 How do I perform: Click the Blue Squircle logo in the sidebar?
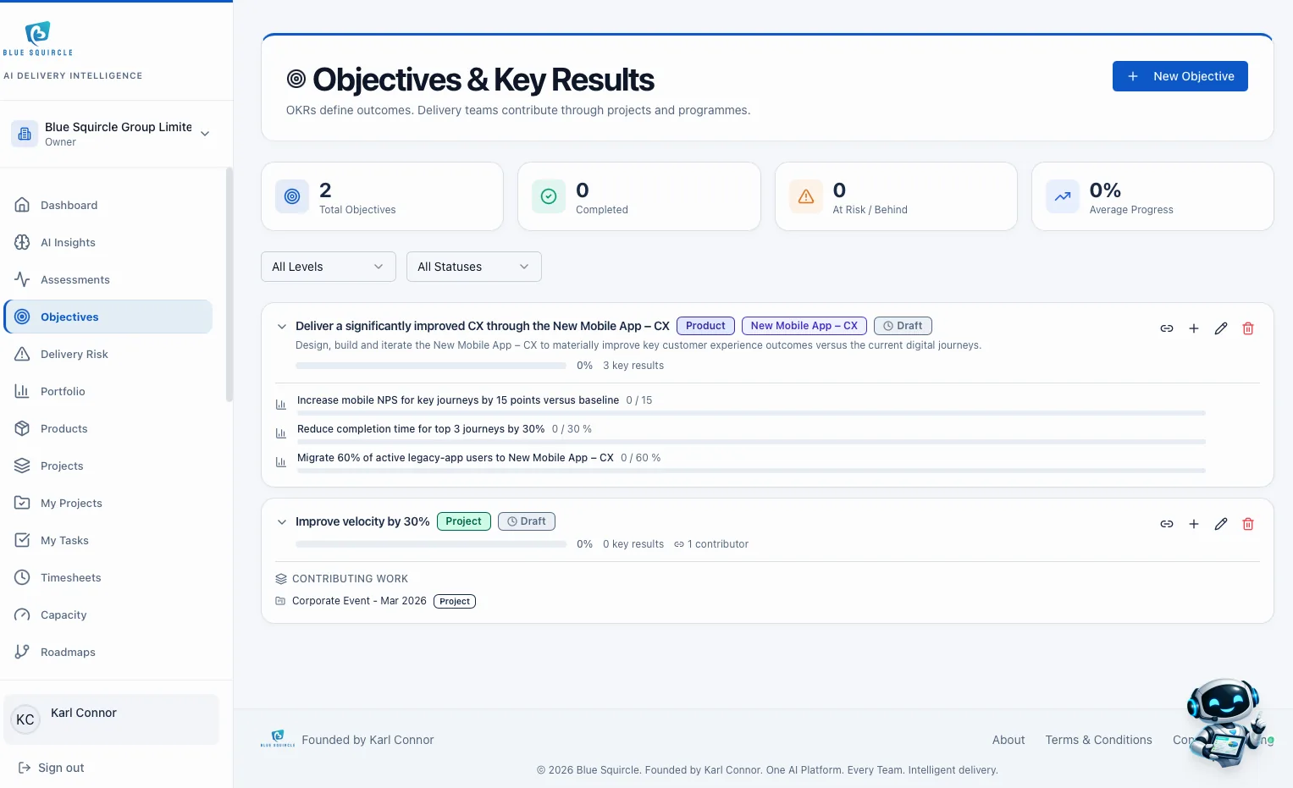pos(38,39)
